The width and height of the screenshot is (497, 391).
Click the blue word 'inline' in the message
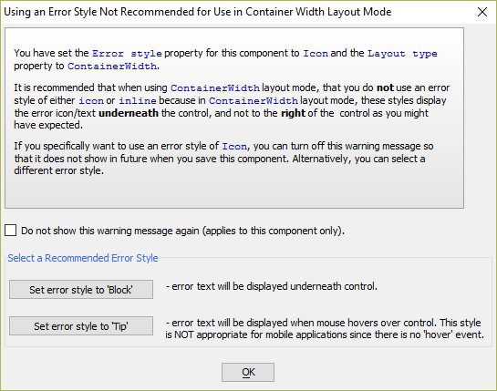[138, 100]
